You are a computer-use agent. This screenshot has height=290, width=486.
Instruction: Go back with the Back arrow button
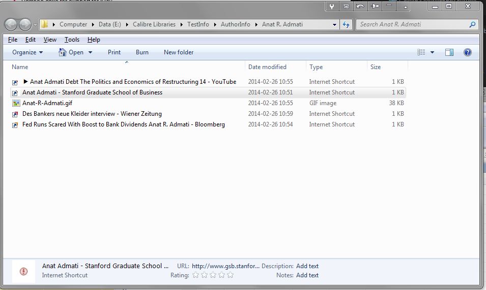click(x=11, y=25)
